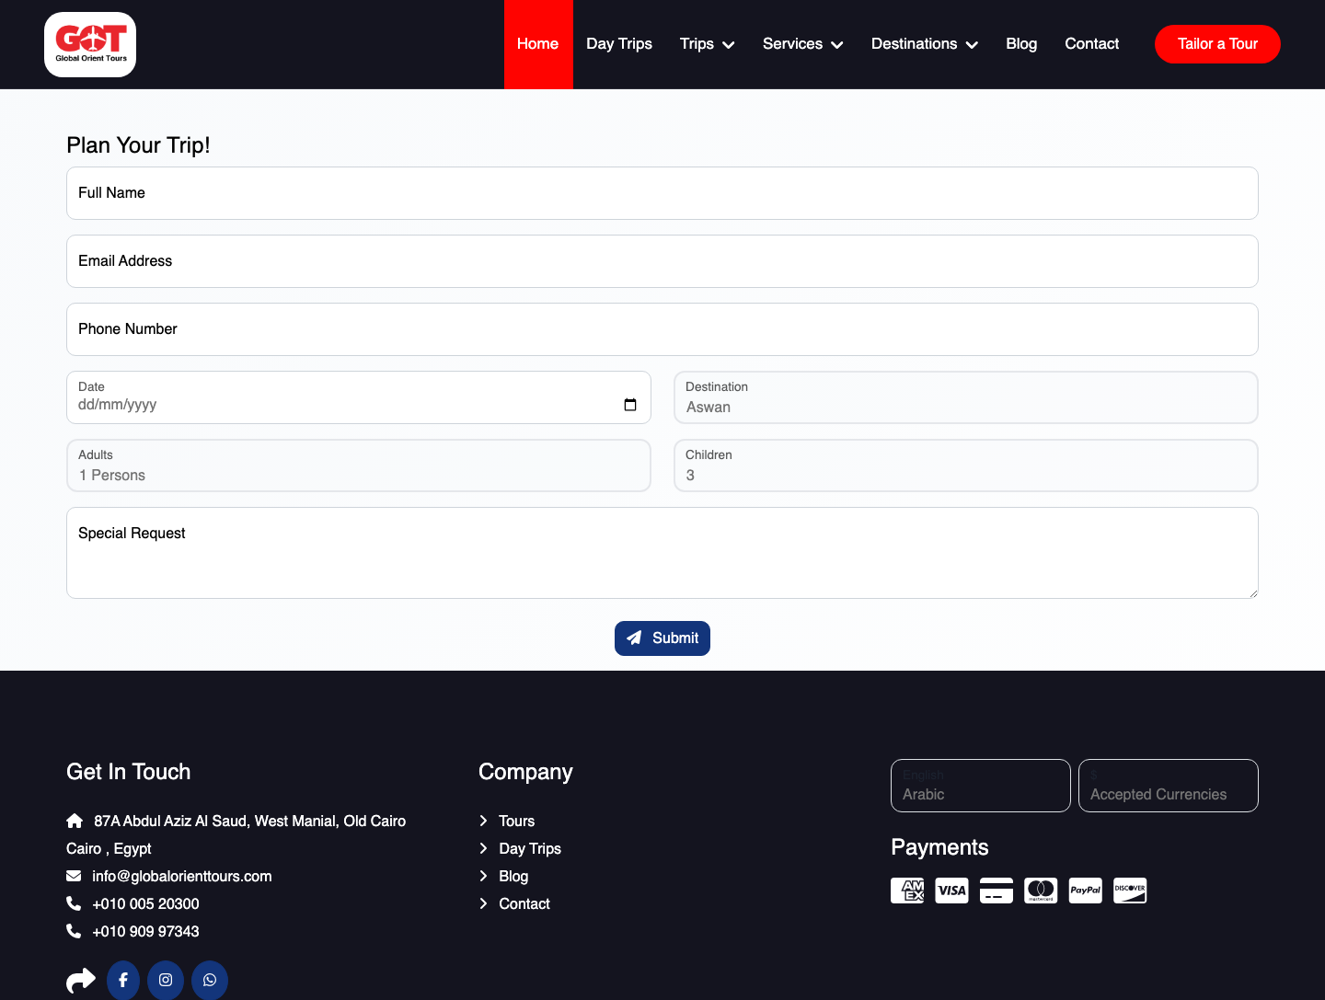Open the Facebook social icon
1325x1000 pixels.
pyautogui.click(x=123, y=980)
